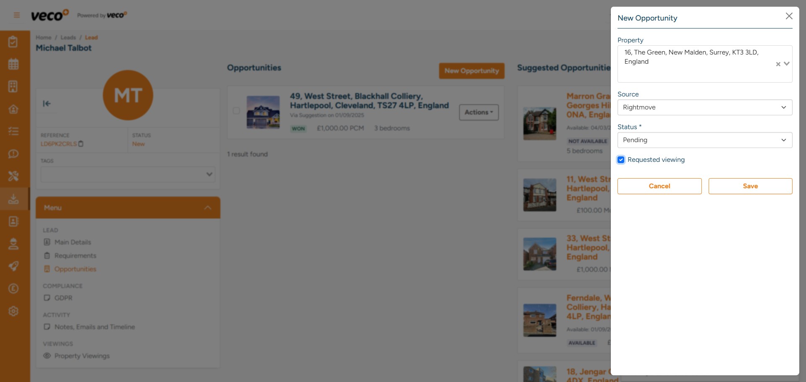The image size is (806, 382).
Task: Click the Save button in New Opportunity dialog
Action: point(750,186)
